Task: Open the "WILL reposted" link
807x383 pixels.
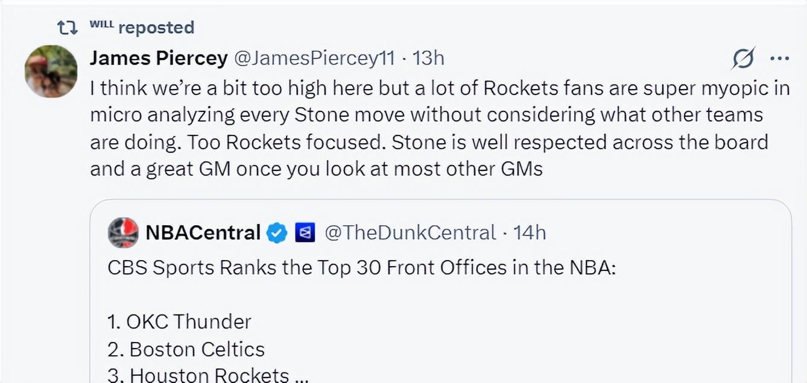Action: (142, 28)
